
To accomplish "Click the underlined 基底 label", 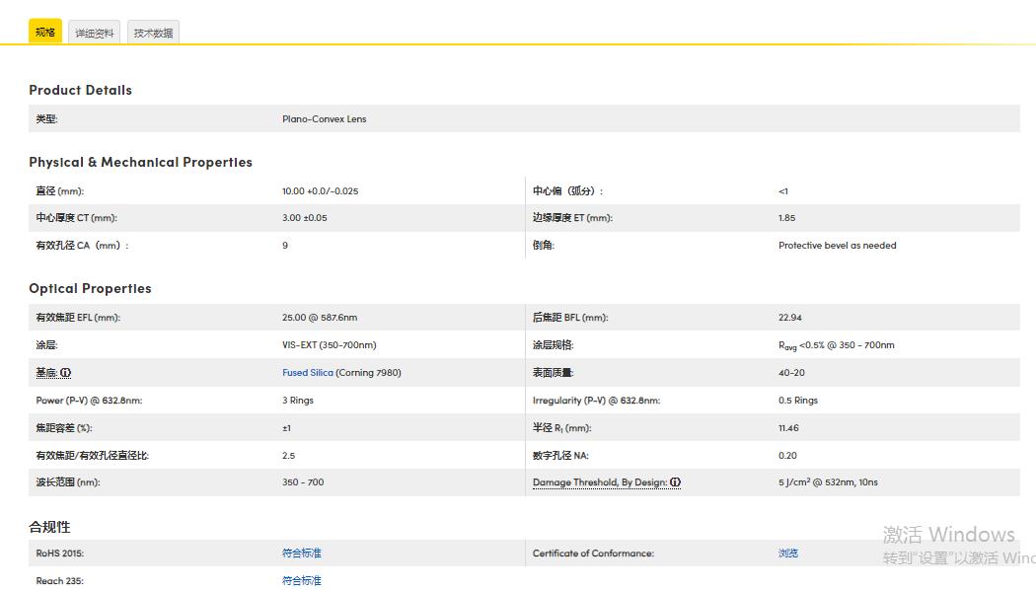I will click(x=46, y=373).
